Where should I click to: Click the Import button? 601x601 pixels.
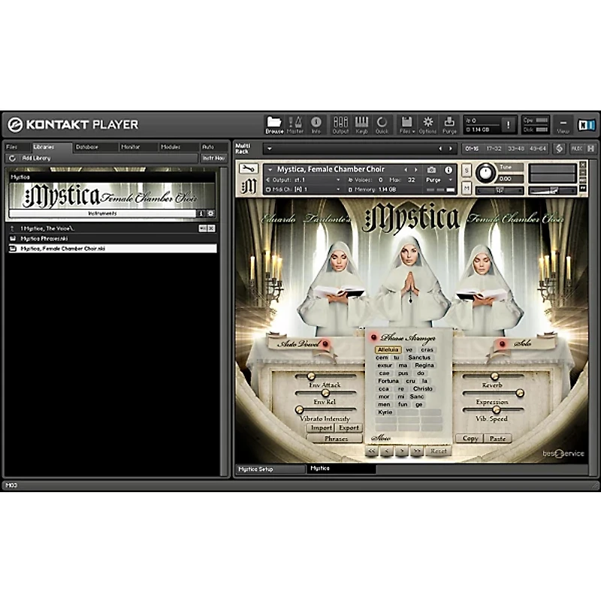tap(322, 427)
